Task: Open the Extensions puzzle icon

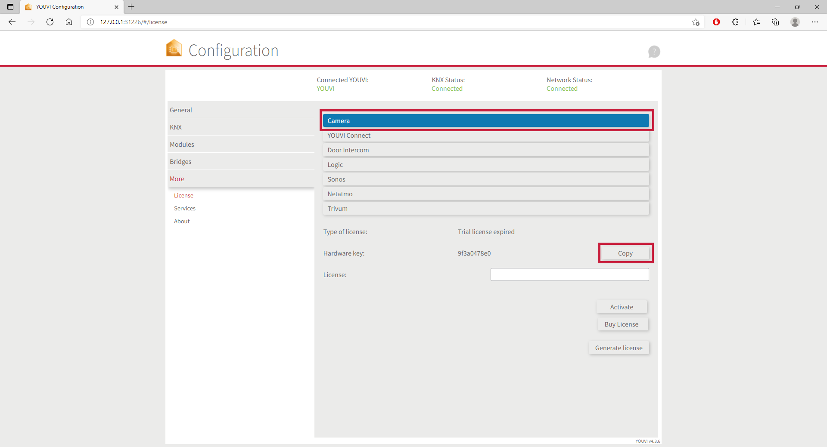Action: pyautogui.click(x=735, y=22)
